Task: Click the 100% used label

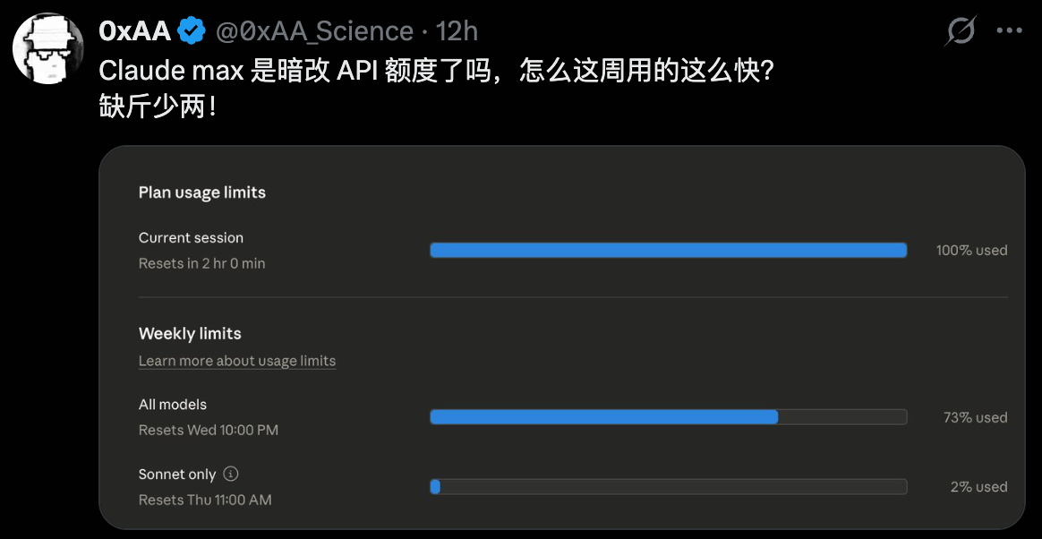Action: coord(971,250)
